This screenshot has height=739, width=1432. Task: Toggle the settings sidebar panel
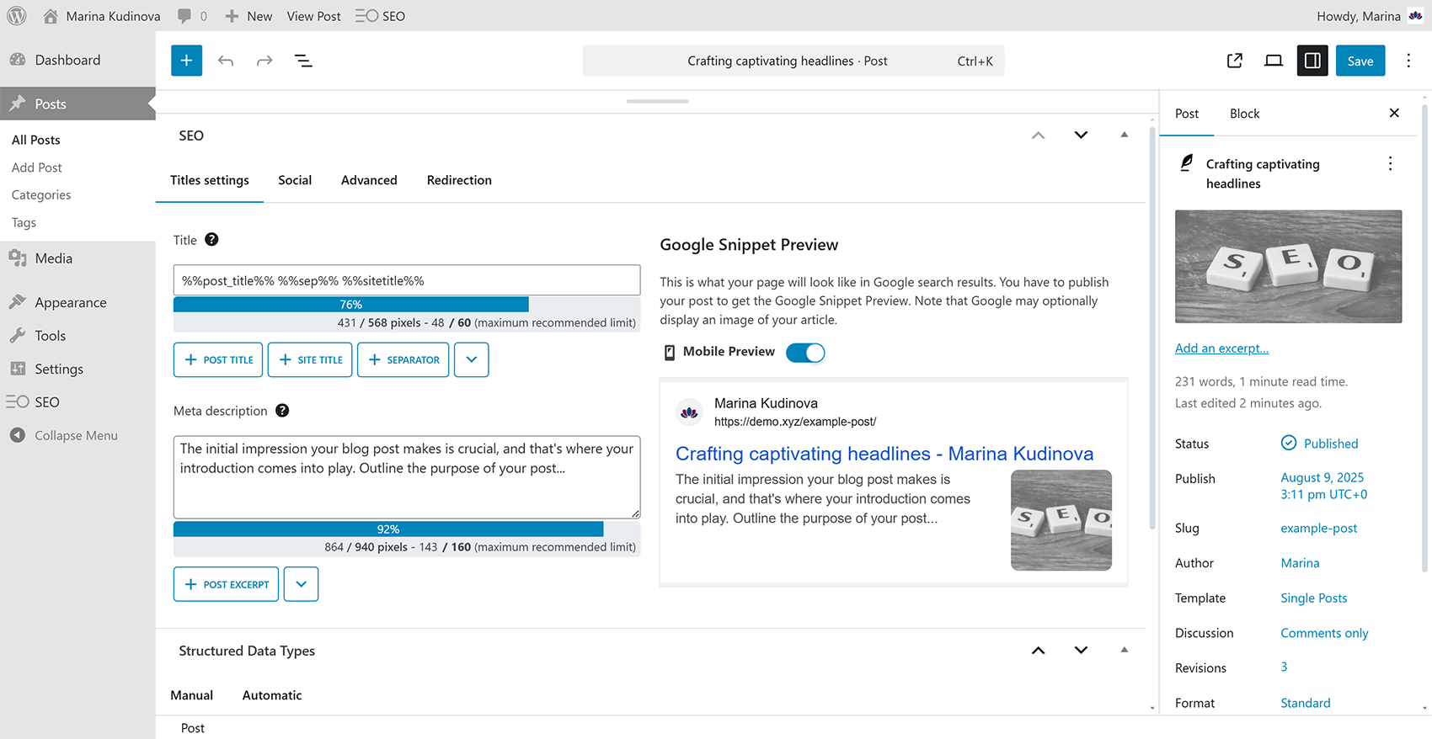coord(1312,61)
